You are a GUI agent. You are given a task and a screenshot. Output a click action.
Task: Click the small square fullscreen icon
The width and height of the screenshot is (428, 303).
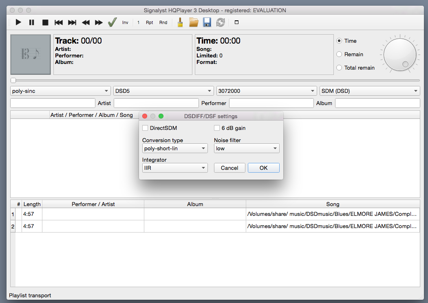coord(237,22)
